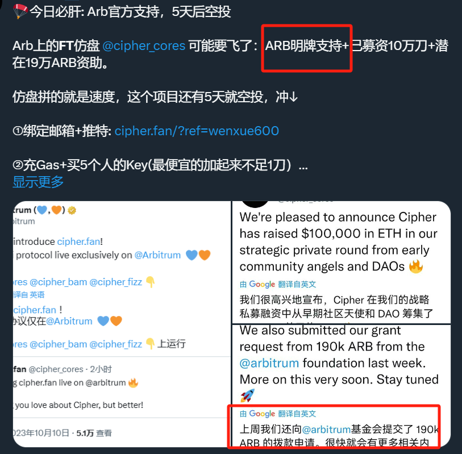Click @Arbitrum in "protocol live exclusively on" line

157,255
